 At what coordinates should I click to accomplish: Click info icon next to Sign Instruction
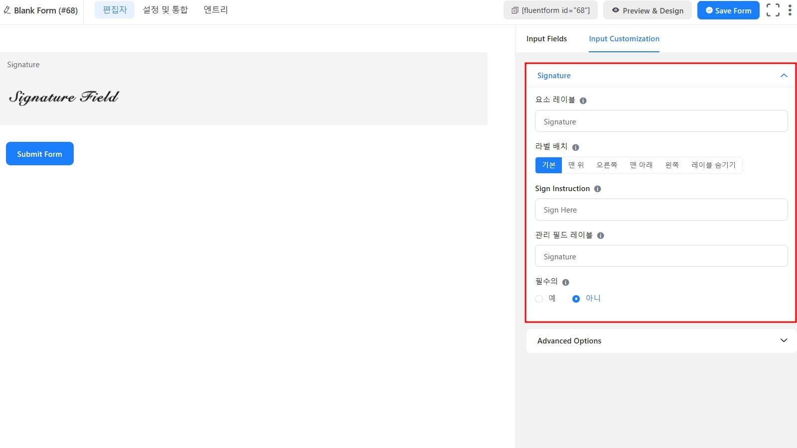597,189
